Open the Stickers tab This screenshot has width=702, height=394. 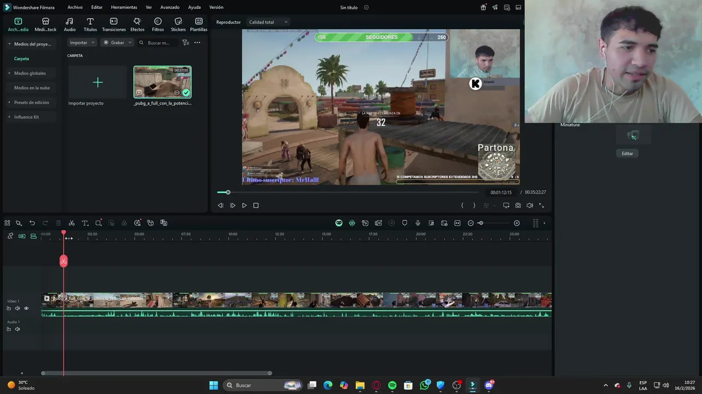point(178,25)
